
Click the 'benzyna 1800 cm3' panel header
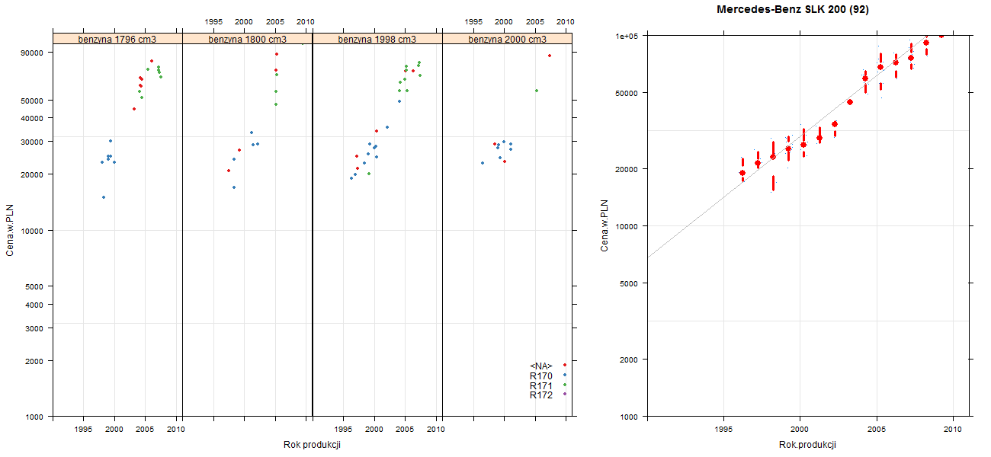(x=248, y=39)
